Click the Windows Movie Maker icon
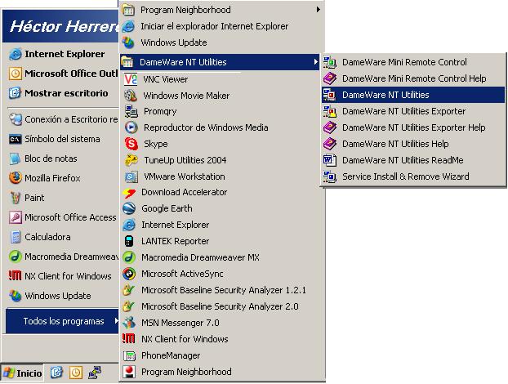 131,96
